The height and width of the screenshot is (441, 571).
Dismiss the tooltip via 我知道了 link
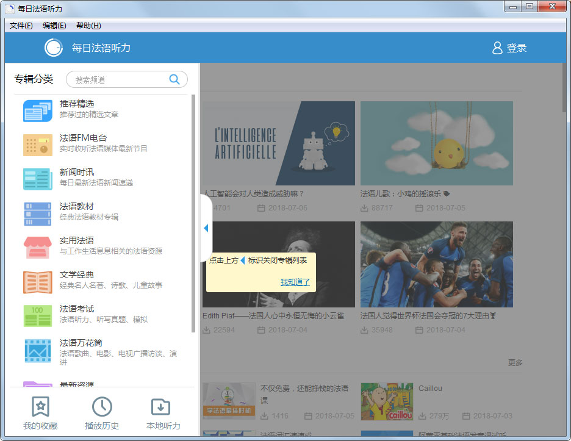[x=295, y=282]
